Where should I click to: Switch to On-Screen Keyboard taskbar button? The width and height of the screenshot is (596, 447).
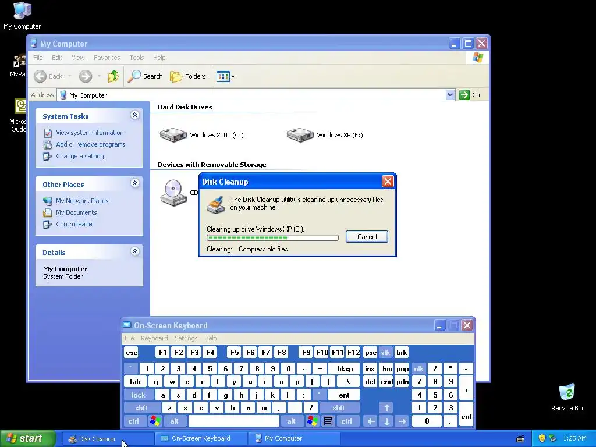[200, 439]
